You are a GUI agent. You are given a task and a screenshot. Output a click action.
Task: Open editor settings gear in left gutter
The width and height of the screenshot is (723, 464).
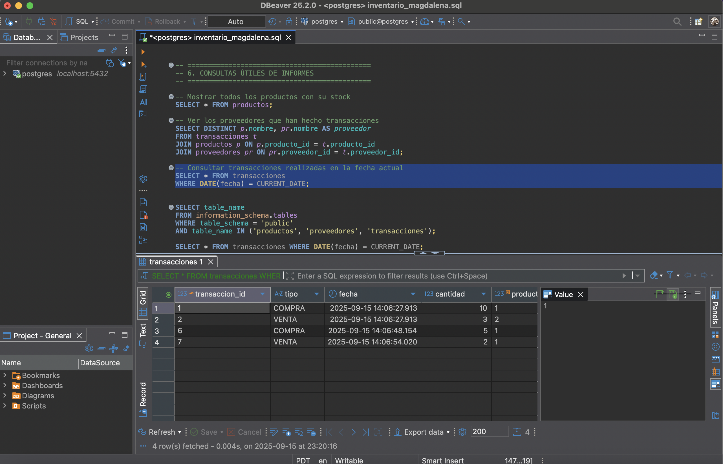tap(143, 179)
